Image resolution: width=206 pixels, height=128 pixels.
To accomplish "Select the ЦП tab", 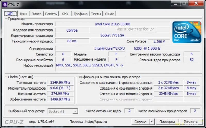I will (x=10, y=14).
